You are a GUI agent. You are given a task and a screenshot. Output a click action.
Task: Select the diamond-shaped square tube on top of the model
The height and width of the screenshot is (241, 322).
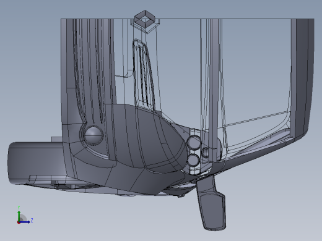[145, 19]
